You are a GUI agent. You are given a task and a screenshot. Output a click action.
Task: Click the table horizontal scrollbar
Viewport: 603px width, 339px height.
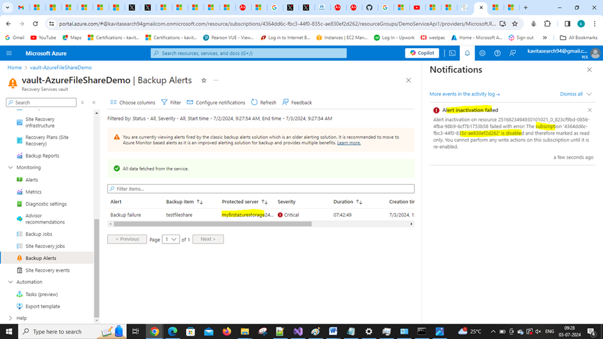coord(213,224)
